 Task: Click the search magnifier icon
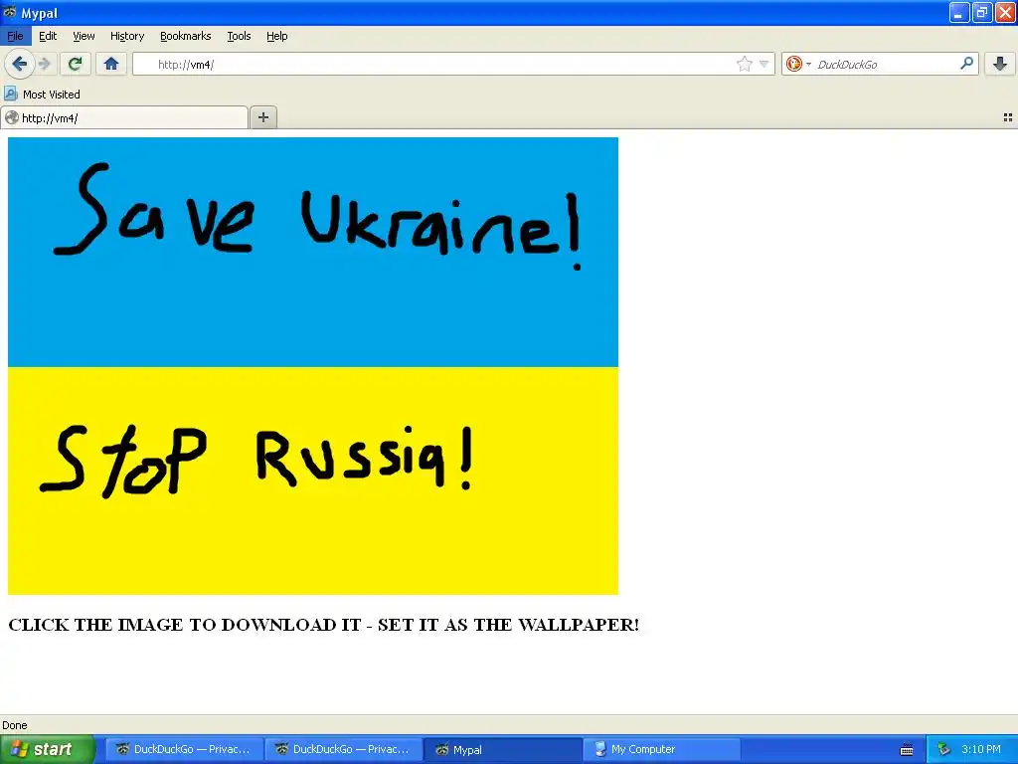966,63
